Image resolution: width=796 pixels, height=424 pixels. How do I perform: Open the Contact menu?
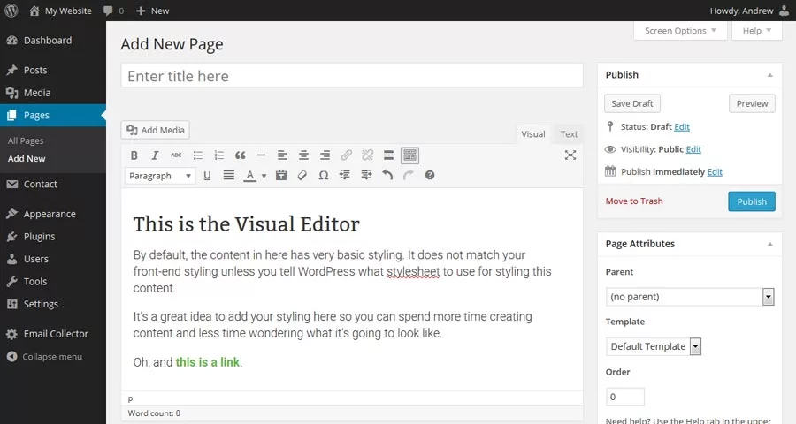click(x=53, y=184)
